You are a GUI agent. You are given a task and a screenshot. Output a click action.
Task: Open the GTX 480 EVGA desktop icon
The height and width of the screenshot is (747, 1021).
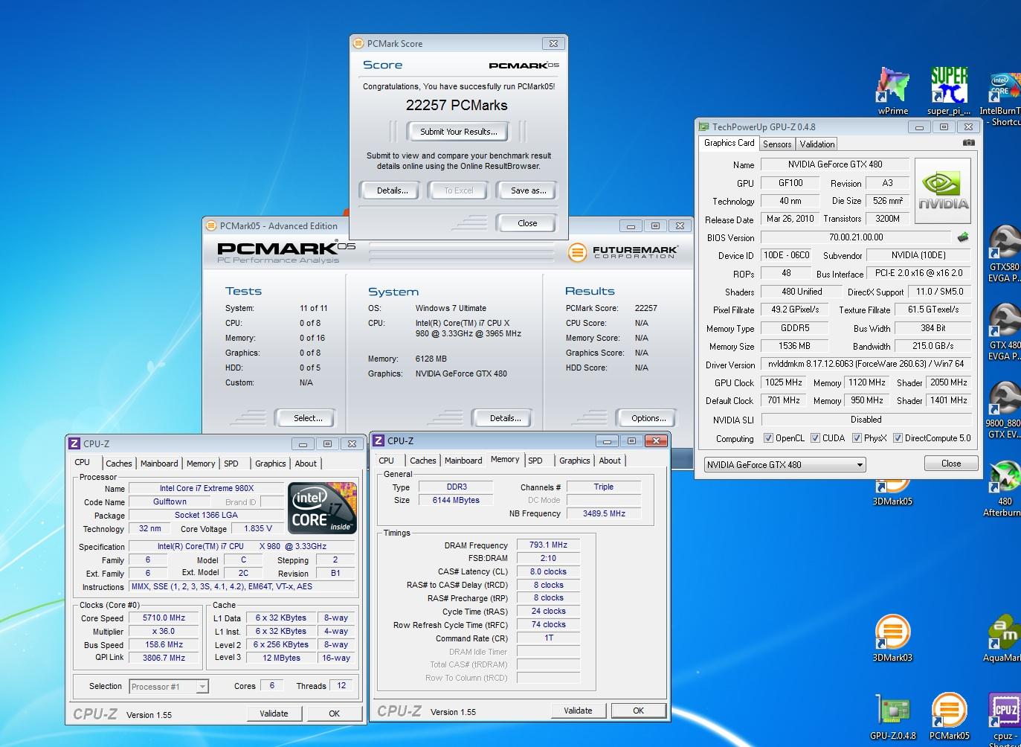pos(1004,332)
